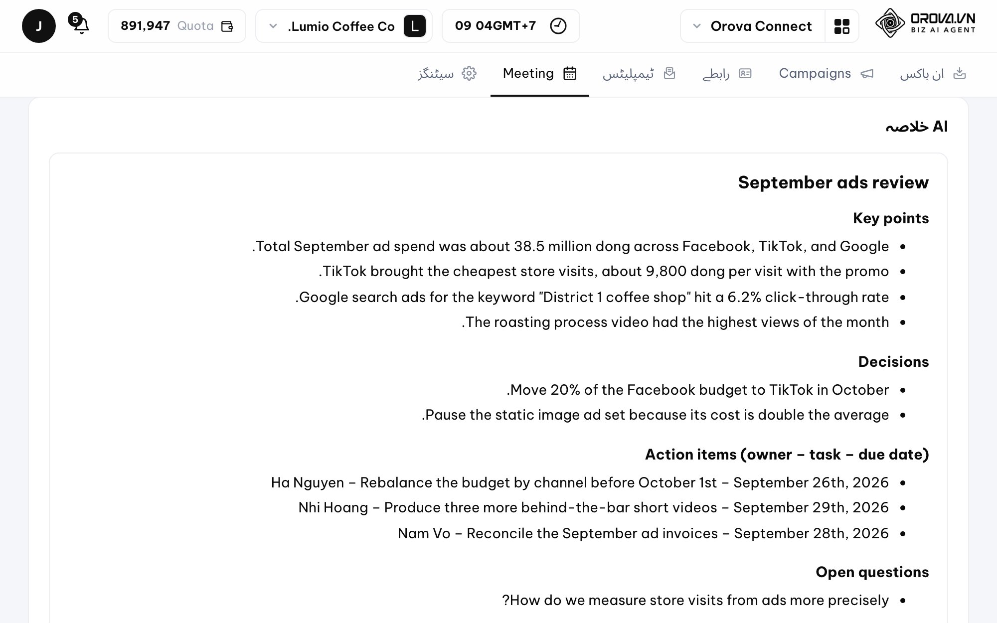This screenshot has width=997, height=623.
Task: Click the megaphone icon next to Campaigns
Action: click(x=867, y=73)
